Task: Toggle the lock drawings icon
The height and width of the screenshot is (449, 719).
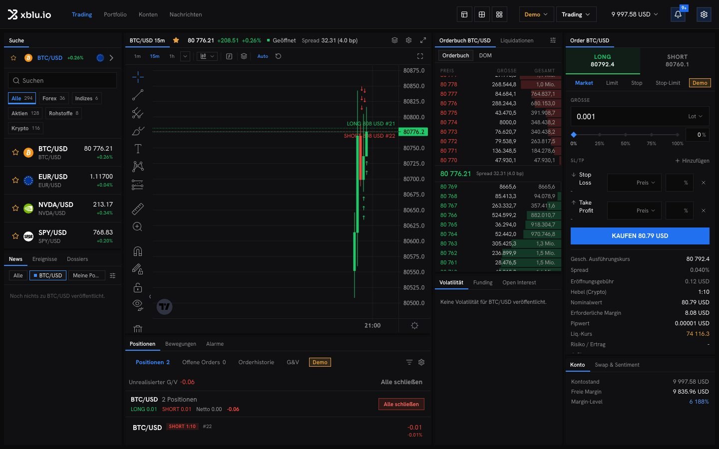Action: 138,288
